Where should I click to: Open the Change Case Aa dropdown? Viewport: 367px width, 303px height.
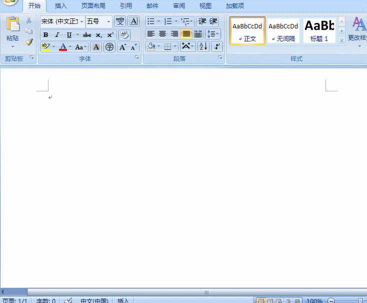(80, 47)
